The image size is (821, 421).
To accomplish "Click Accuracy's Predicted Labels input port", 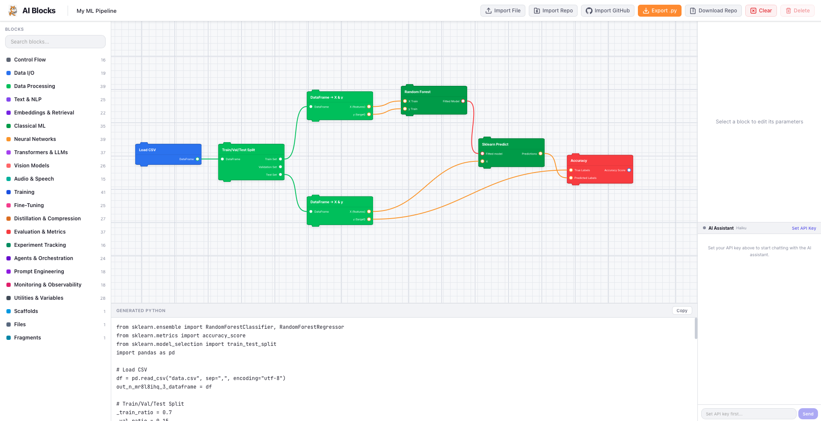I will click(x=571, y=178).
